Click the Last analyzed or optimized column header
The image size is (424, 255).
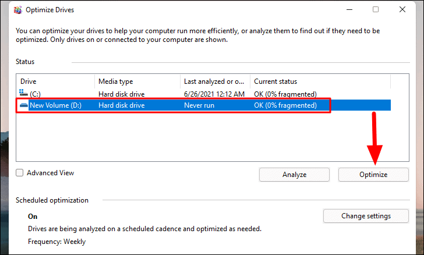click(x=215, y=82)
